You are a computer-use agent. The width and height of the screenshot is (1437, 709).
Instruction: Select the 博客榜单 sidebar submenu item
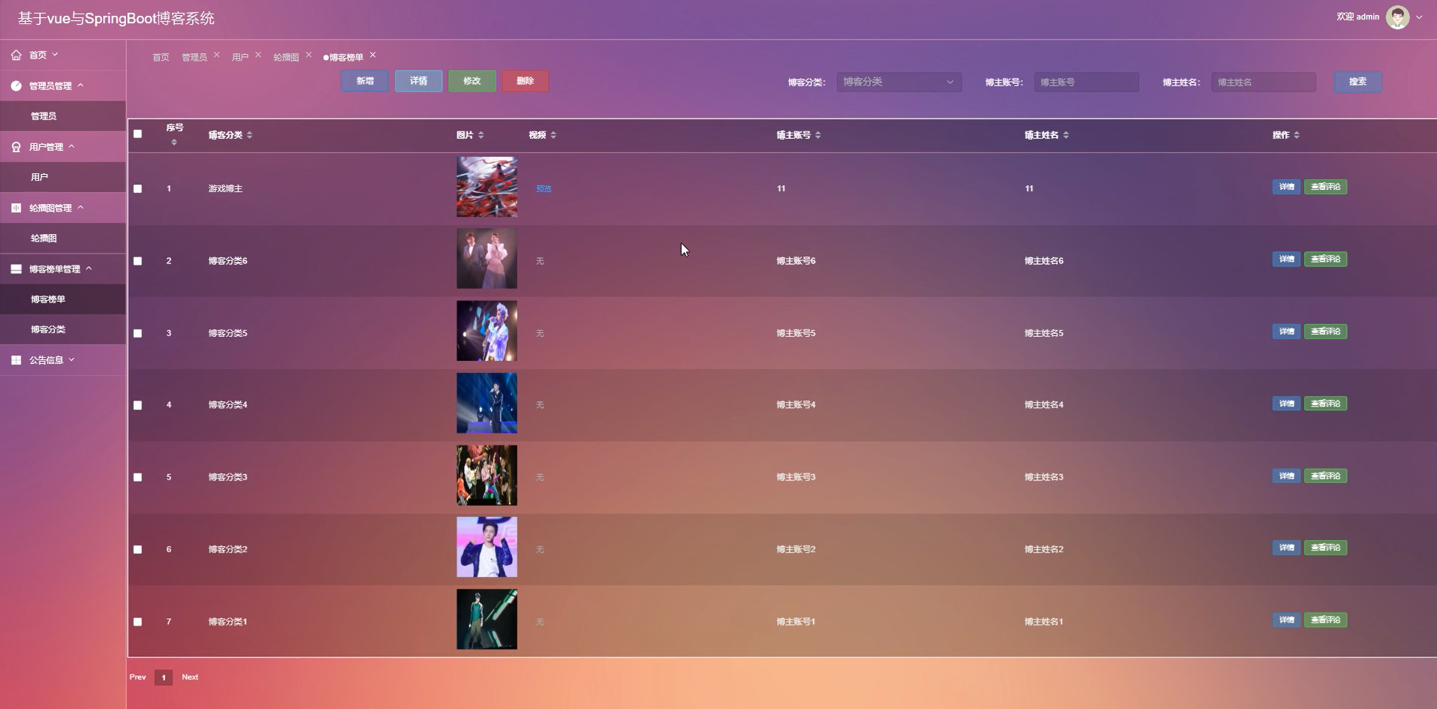point(63,299)
